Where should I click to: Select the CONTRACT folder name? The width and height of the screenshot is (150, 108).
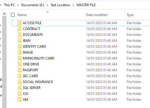pyautogui.click(x=32, y=29)
